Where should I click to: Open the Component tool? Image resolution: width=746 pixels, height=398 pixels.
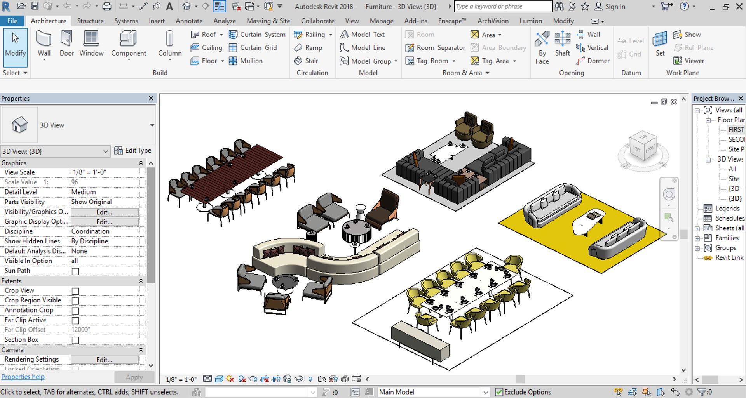pos(129,45)
